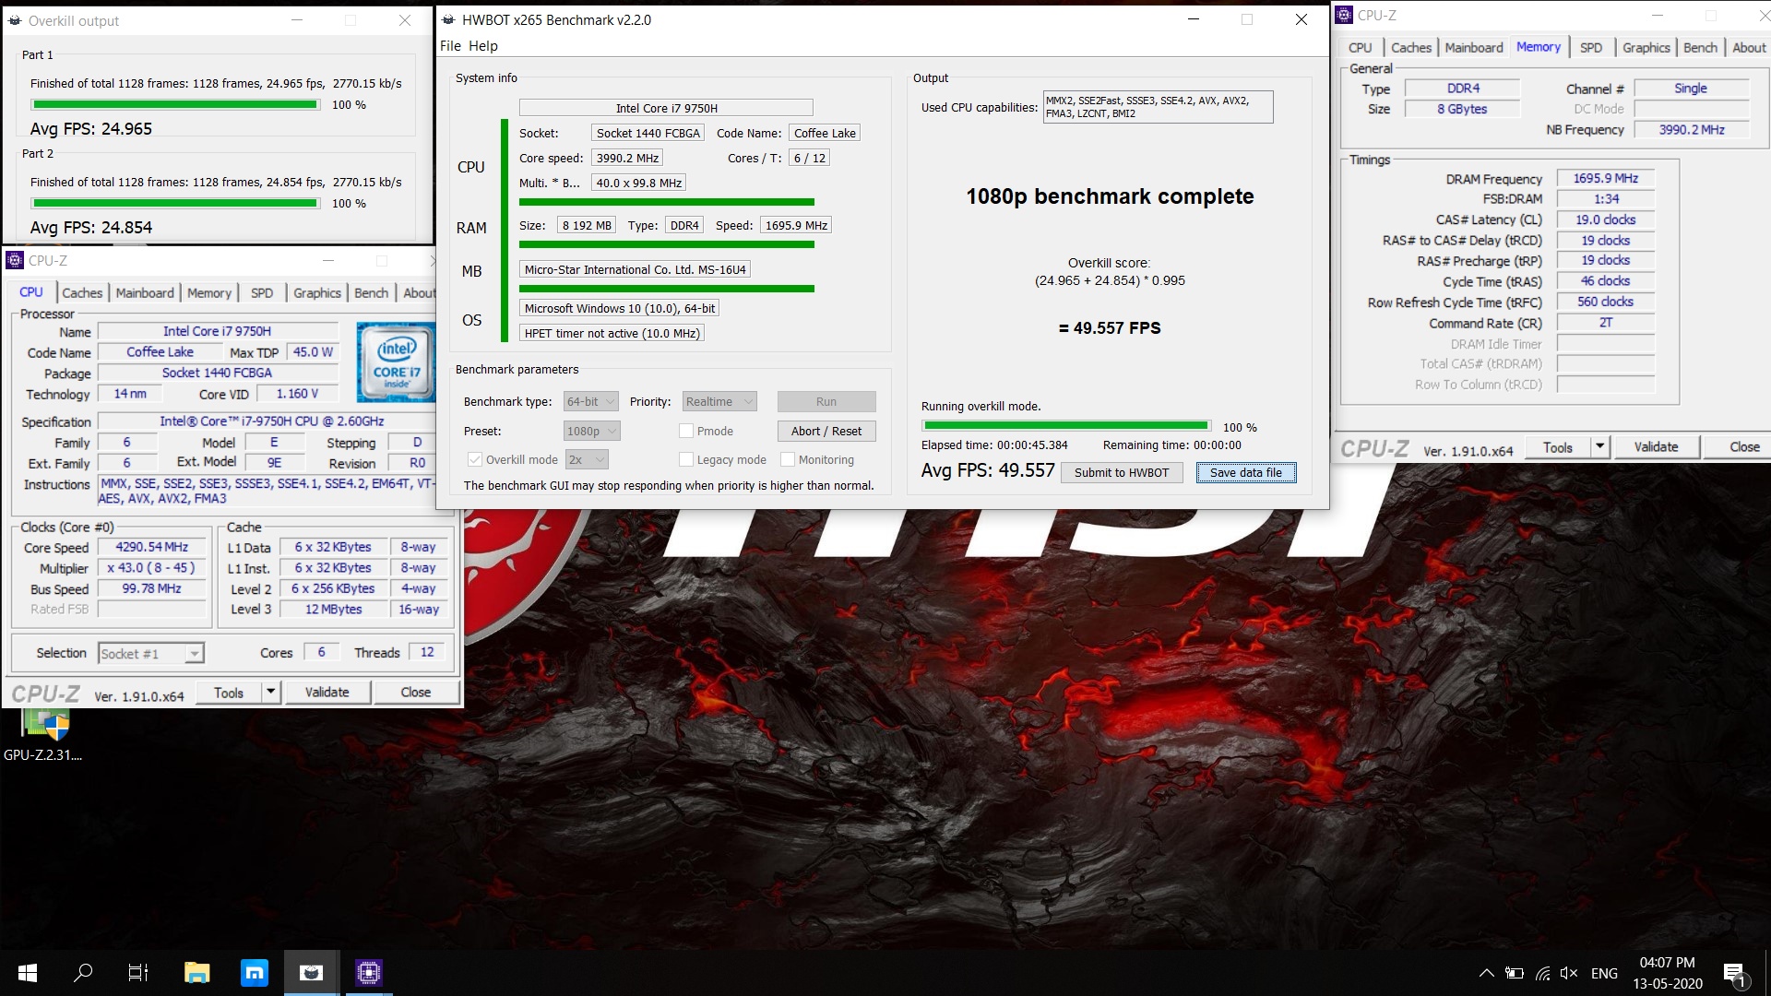The width and height of the screenshot is (1771, 996).
Task: Open the Windows Start menu
Action: pos(27,973)
